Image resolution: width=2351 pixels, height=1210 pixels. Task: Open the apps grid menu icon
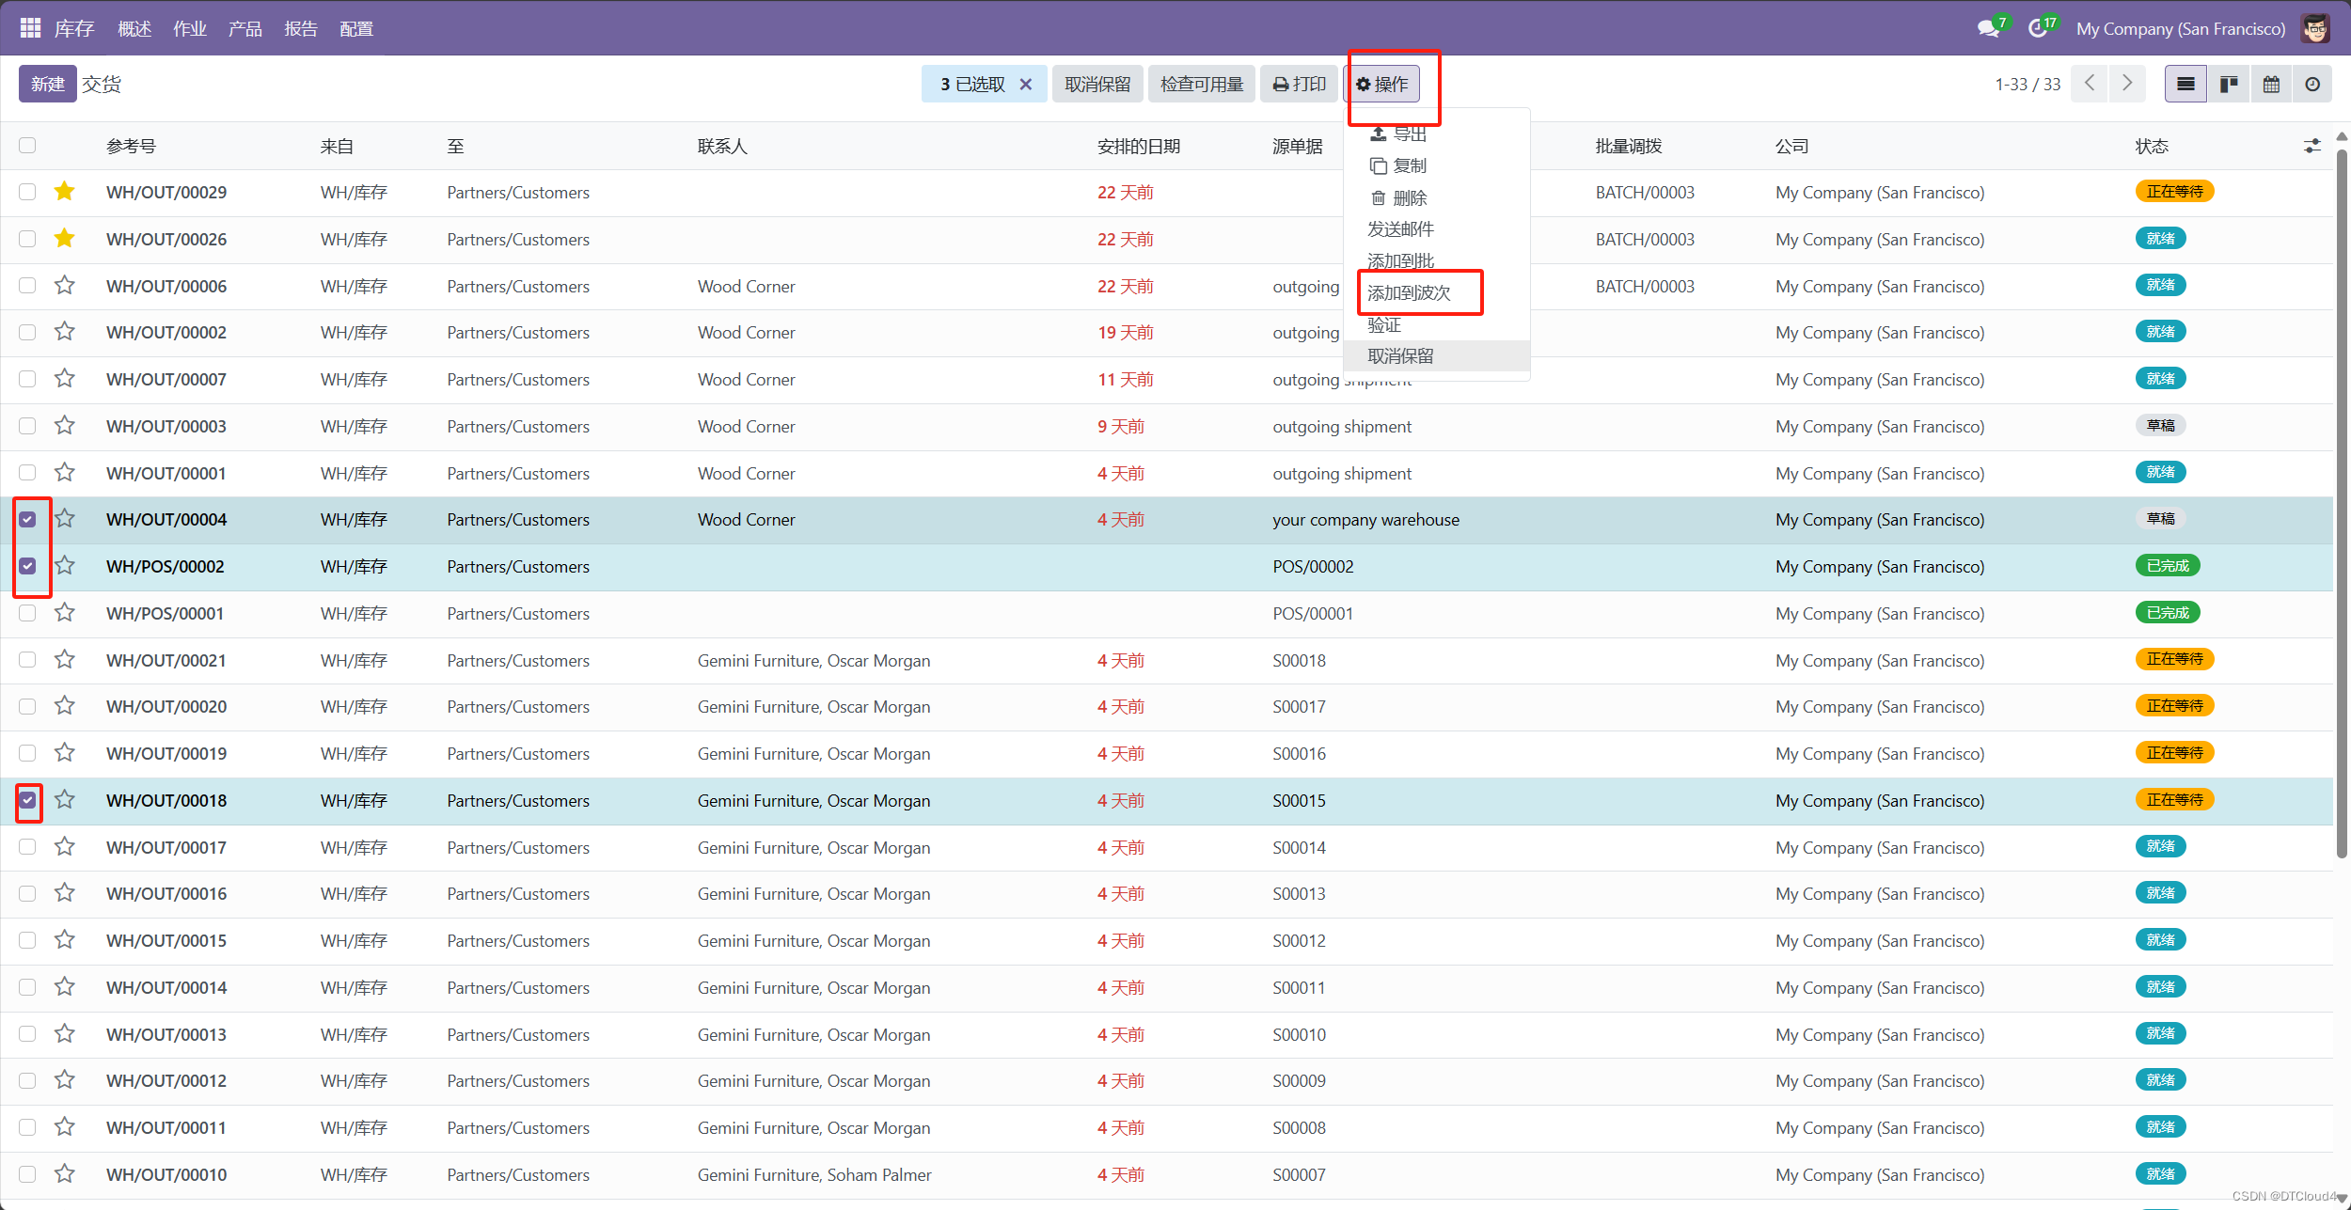pyautogui.click(x=30, y=28)
